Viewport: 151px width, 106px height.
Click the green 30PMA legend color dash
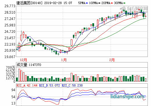[x=124, y=3]
